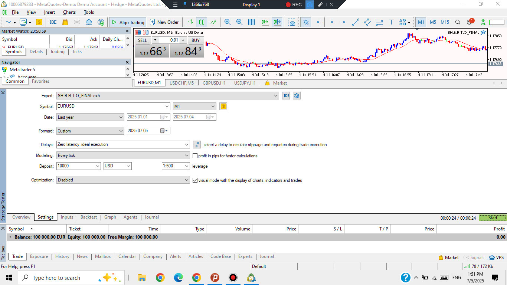Set chart timeframe to M5
Image resolution: width=507 pixels, height=285 pixels.
433,22
